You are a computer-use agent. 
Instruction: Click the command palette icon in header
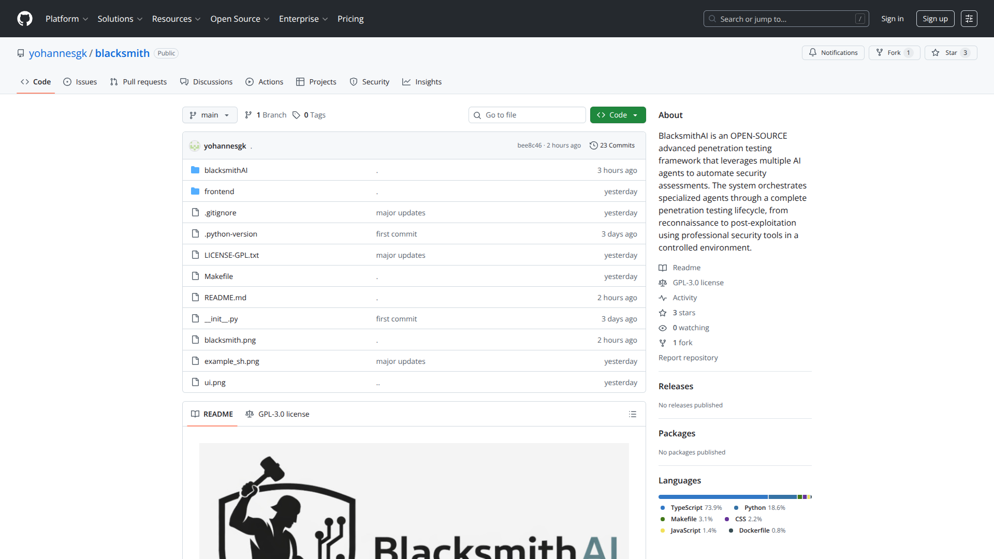tap(969, 19)
